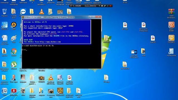Image resolution: width=178 pixels, height=100 pixels.
Task: Open the Microsoft Virtual PC shortcut
Action: [60, 78]
